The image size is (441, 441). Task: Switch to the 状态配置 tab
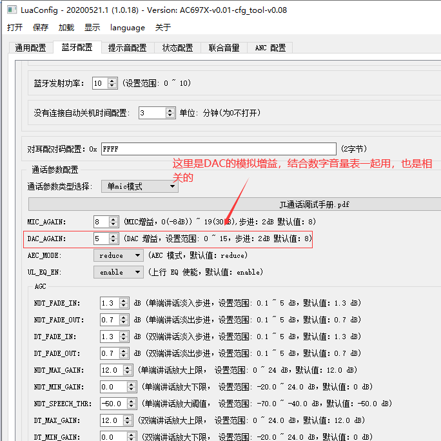coord(177,48)
